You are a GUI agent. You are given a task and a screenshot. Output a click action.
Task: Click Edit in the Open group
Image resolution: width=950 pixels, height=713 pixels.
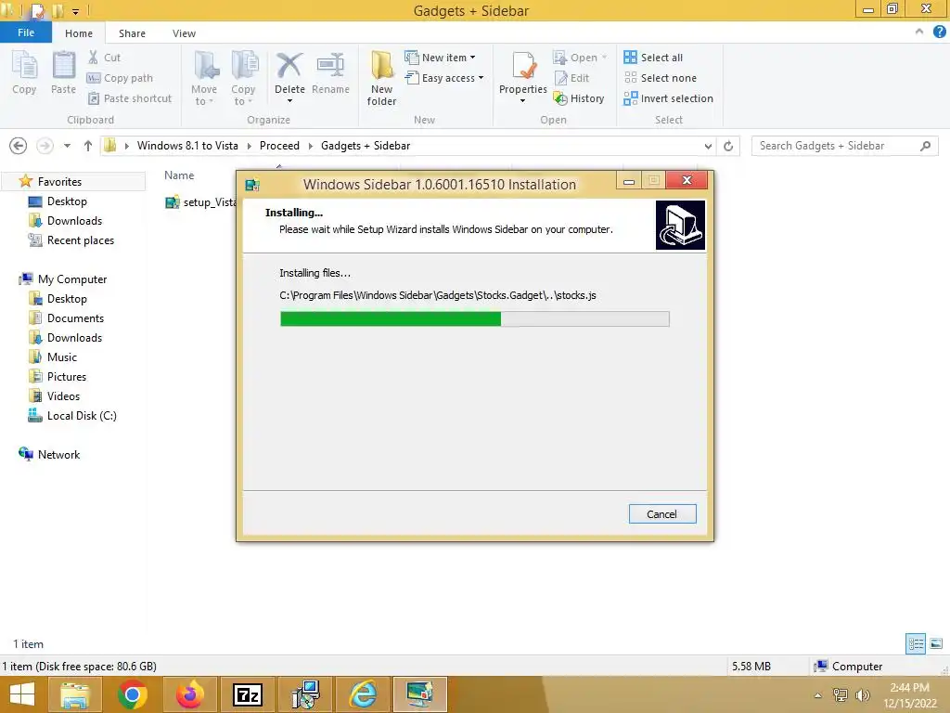pyautogui.click(x=571, y=78)
